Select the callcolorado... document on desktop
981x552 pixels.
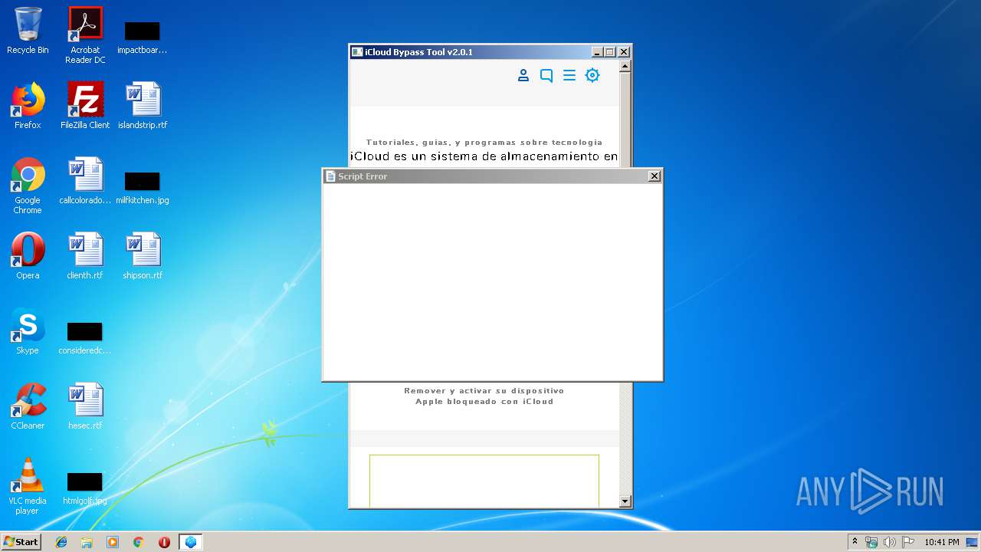[85, 181]
